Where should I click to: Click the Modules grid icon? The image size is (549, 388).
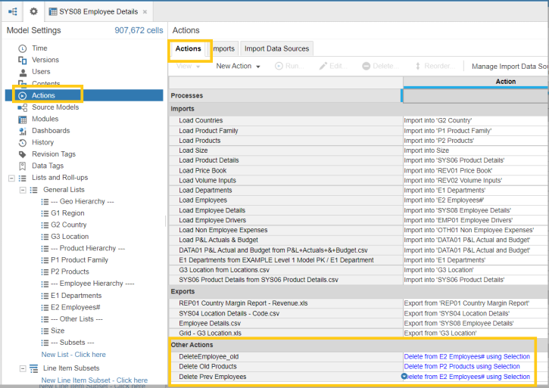coord(23,120)
